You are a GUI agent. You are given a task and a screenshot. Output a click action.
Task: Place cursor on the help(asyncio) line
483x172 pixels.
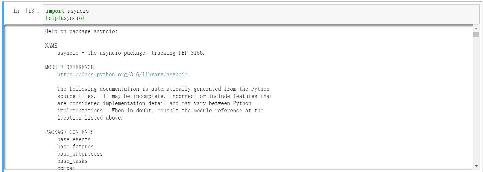(x=65, y=18)
